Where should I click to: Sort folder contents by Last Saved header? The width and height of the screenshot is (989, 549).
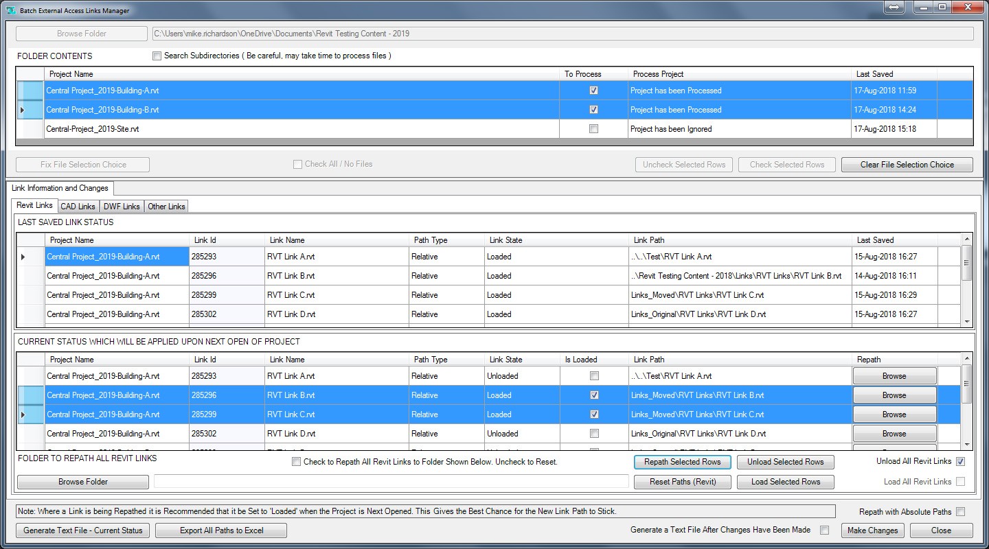pyautogui.click(x=894, y=74)
